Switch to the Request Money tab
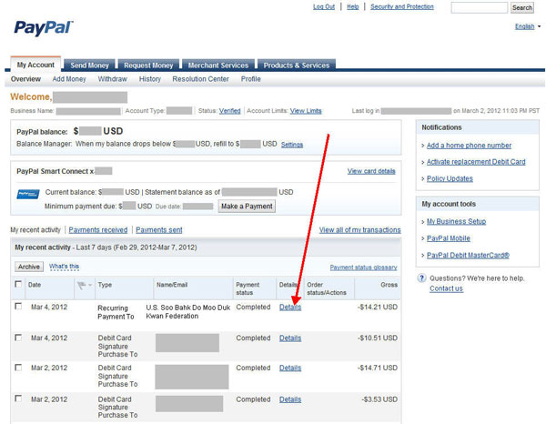Screen dimensions: 546x424 click(148, 66)
